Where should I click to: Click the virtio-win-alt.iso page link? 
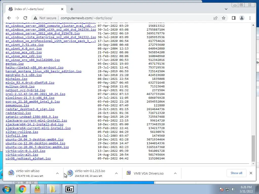pos(22,155)
